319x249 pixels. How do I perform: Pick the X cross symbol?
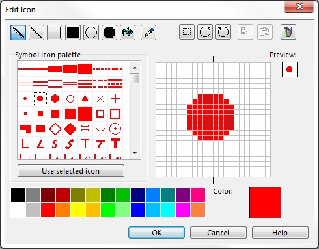[100, 99]
